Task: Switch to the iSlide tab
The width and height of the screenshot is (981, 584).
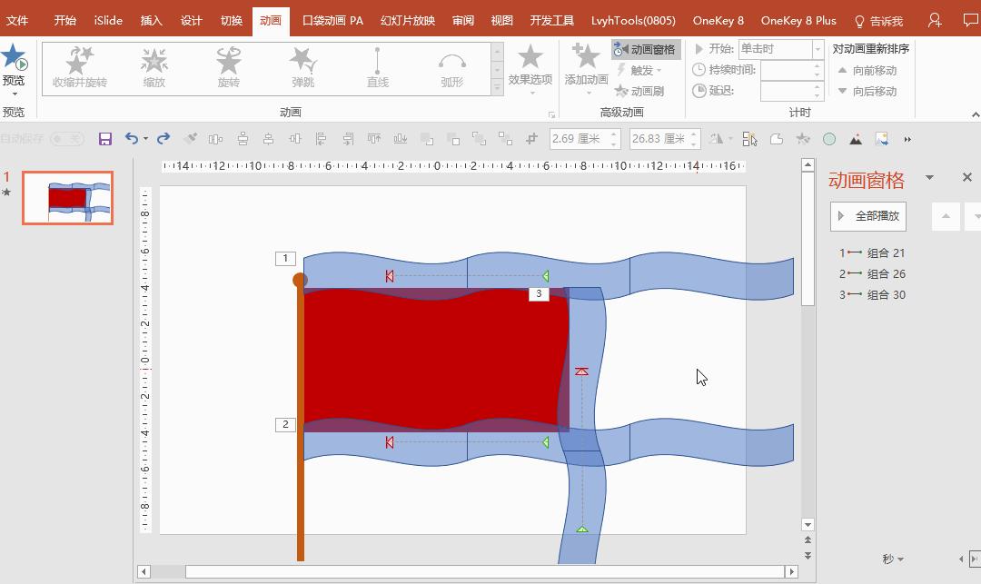Action: 108,20
